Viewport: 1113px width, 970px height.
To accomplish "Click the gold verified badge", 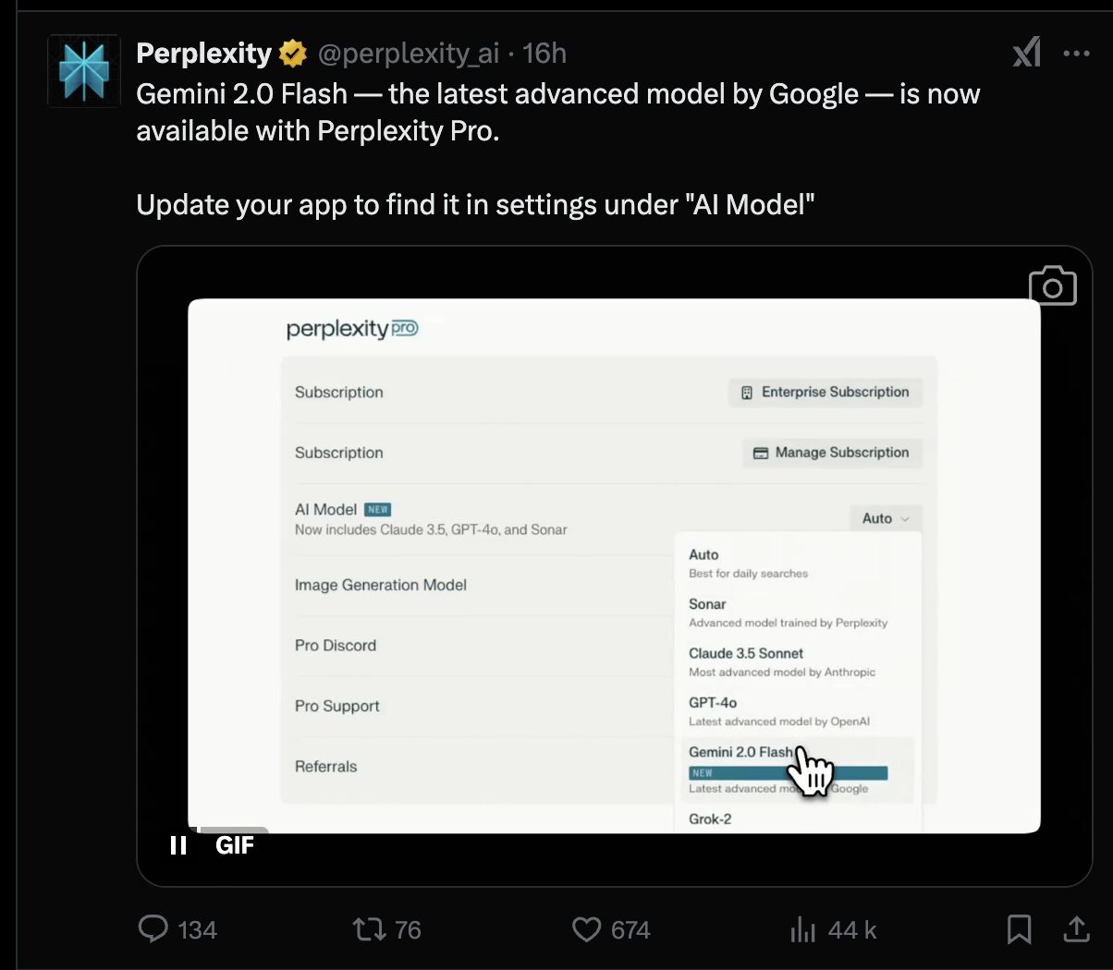I will coord(293,54).
